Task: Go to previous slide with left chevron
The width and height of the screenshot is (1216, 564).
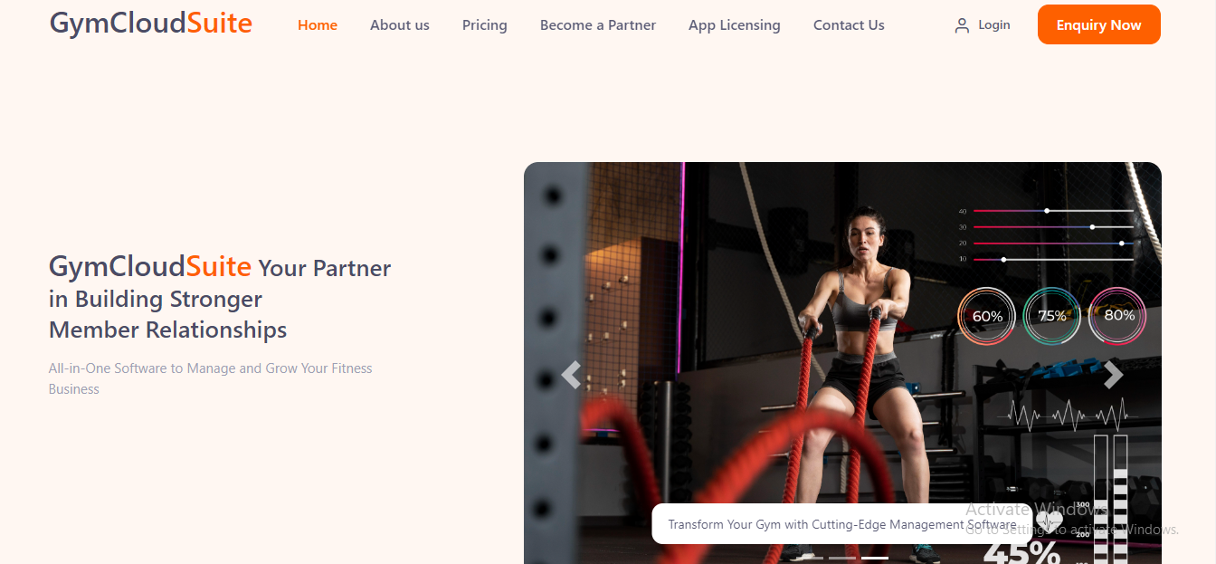Action: coord(571,374)
